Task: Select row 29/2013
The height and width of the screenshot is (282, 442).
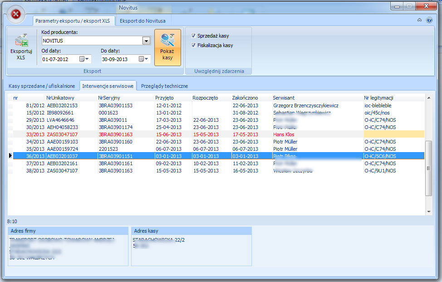Action: 218,120
